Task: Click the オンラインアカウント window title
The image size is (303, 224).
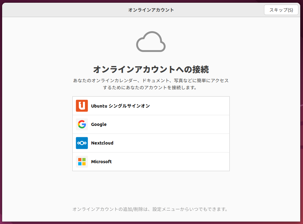Action: pyautogui.click(x=151, y=10)
